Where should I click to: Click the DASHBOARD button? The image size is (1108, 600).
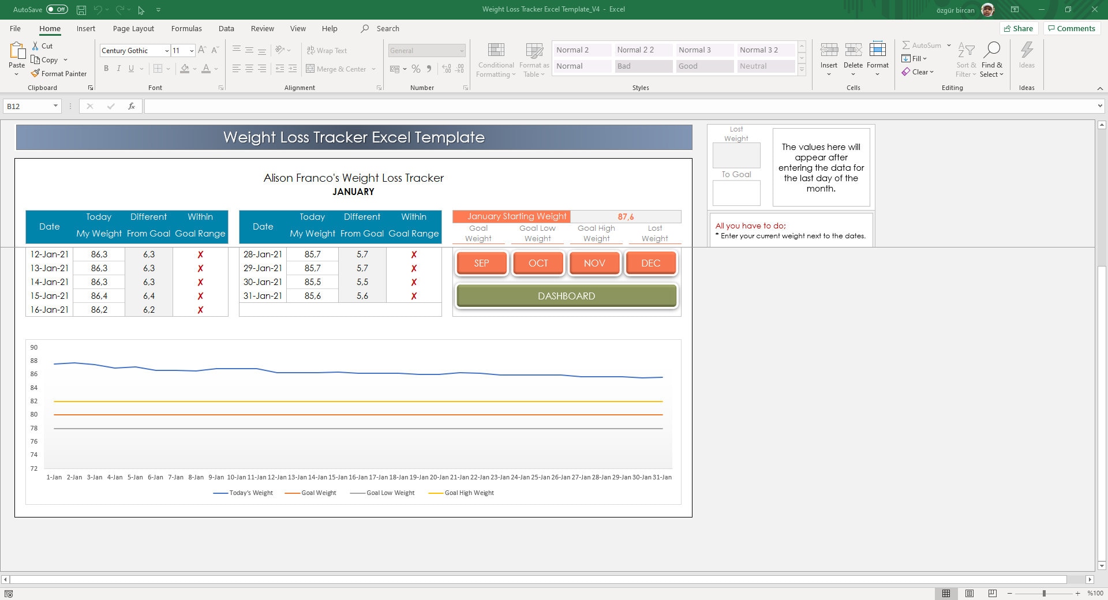click(x=566, y=295)
